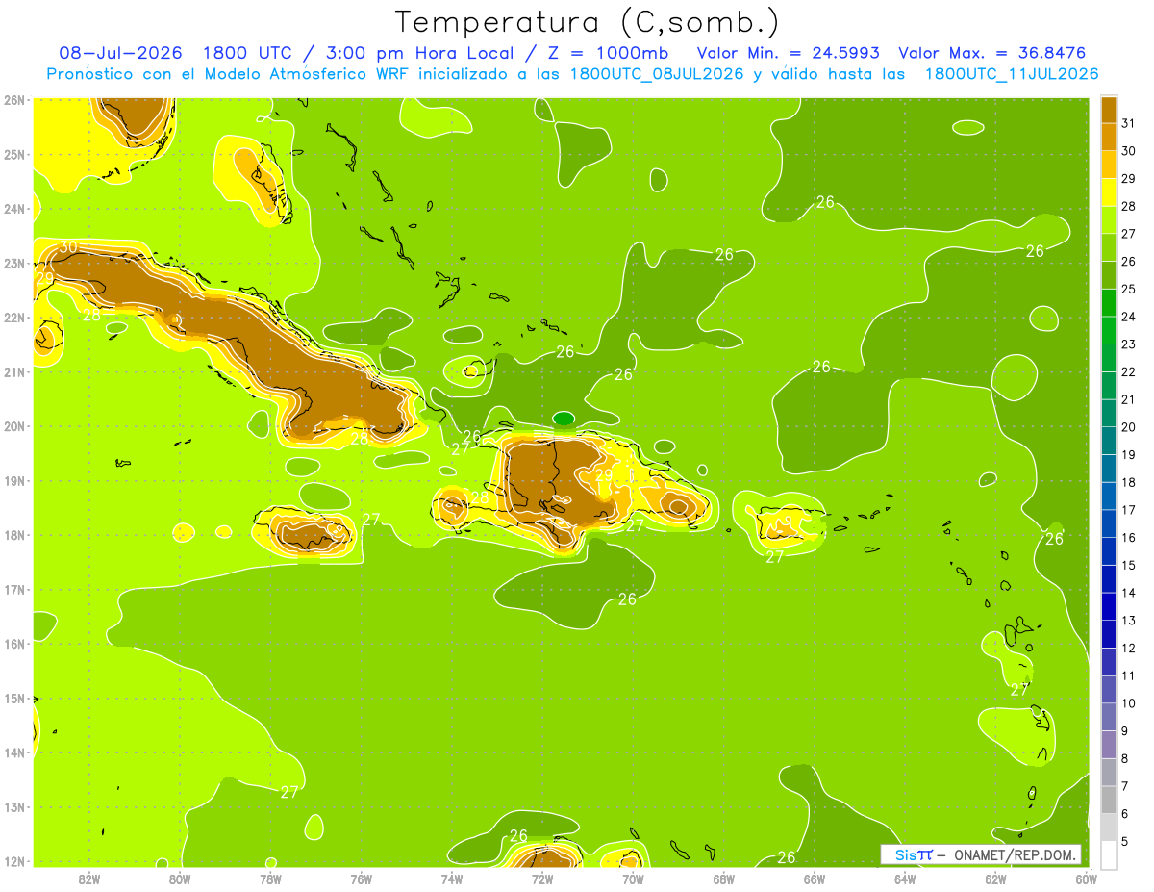Click the "28" label on the color bar
The height and width of the screenshot is (892, 1154).
(x=1129, y=206)
